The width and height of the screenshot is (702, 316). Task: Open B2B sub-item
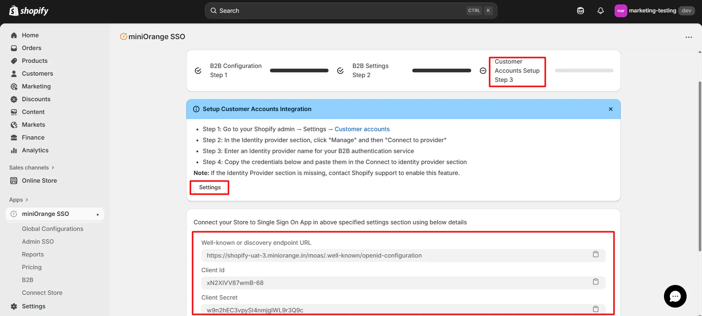click(27, 280)
